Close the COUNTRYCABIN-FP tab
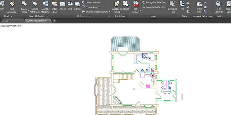The image size is (231, 115). [x=48, y=21]
